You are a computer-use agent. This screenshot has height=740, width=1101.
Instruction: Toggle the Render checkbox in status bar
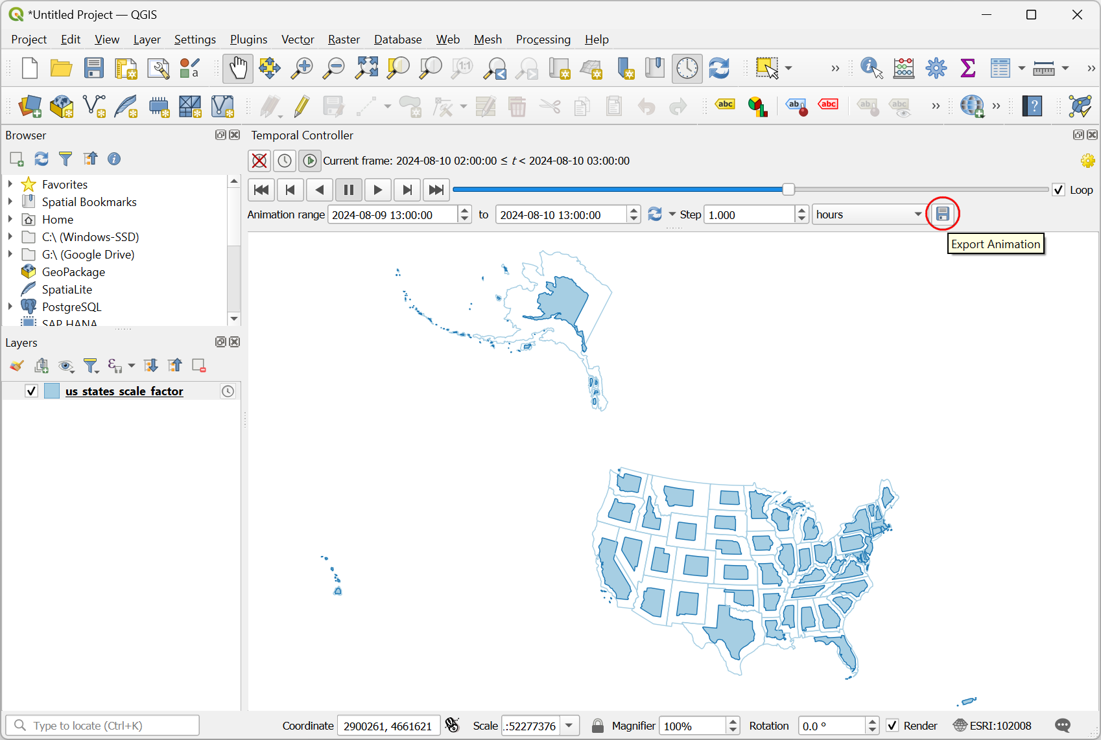[x=893, y=726]
